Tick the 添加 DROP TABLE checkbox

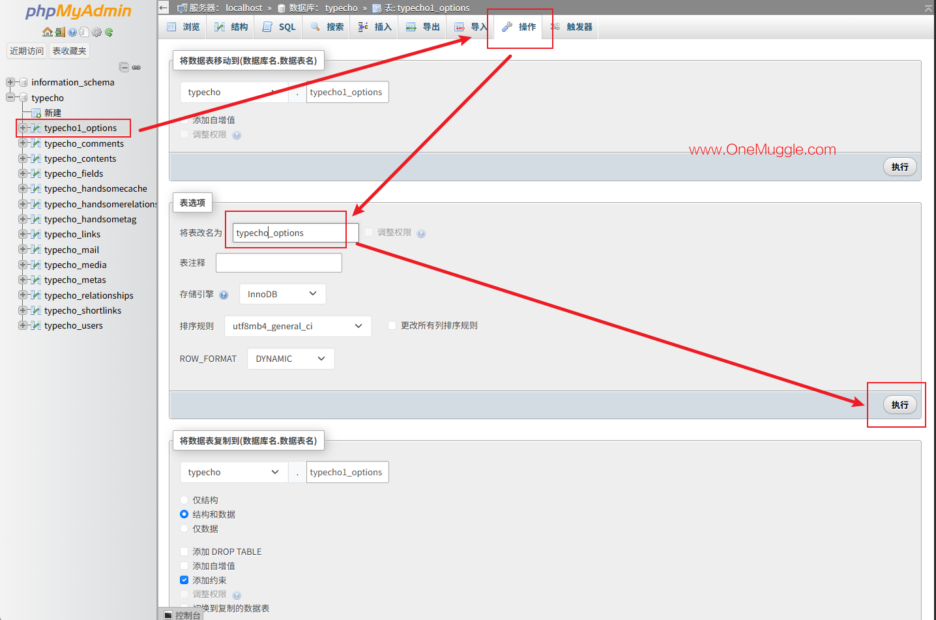(184, 552)
